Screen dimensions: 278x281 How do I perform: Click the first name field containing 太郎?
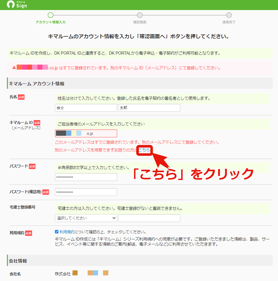point(149,108)
